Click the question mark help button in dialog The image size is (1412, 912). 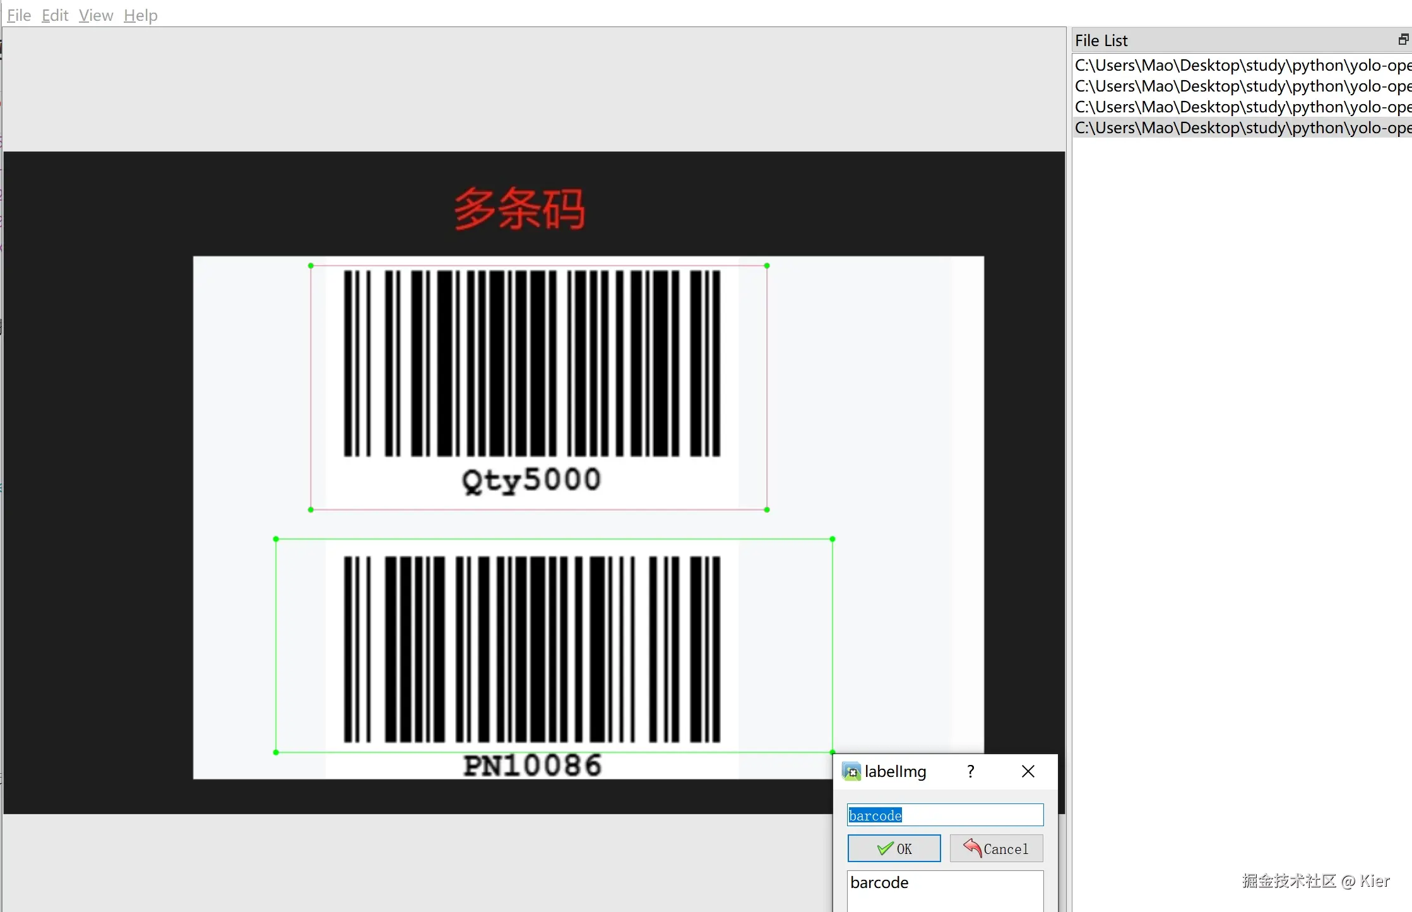point(971,771)
